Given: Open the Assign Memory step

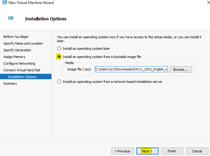Looking at the screenshot, I should coord(14,57).
